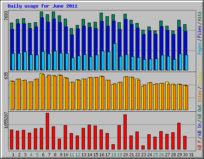
Task: Click green weekend day label 4
Action: click(x=31, y=155)
